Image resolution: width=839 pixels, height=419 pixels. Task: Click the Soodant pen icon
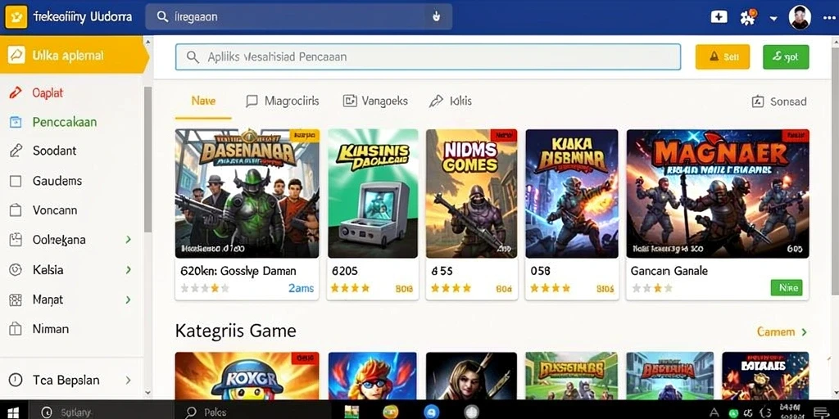16,151
